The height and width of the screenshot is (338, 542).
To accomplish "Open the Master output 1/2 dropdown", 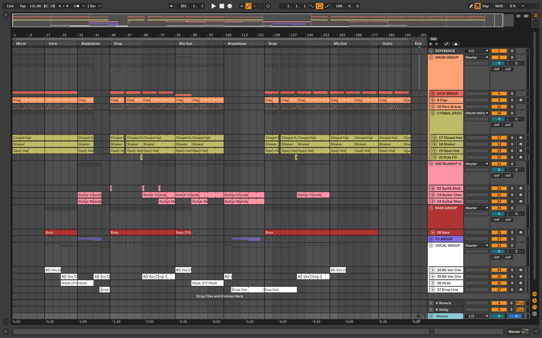I will point(476,316).
